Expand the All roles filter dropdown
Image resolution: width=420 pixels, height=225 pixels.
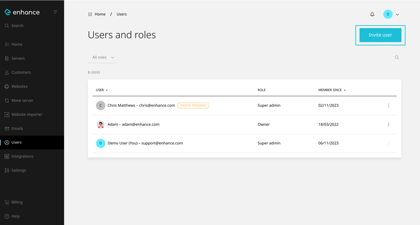click(x=103, y=57)
